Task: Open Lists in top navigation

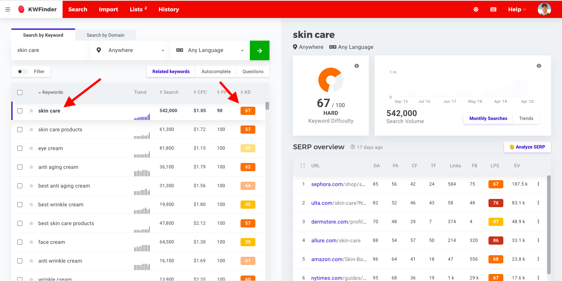Action: click(138, 9)
